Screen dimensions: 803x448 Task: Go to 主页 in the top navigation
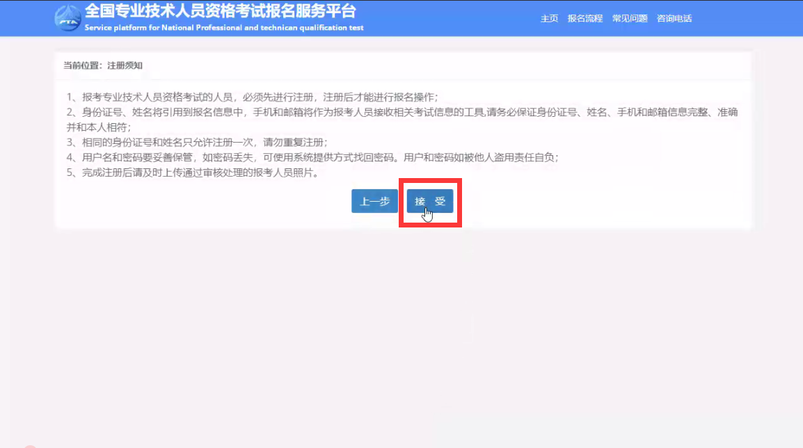[x=549, y=19]
